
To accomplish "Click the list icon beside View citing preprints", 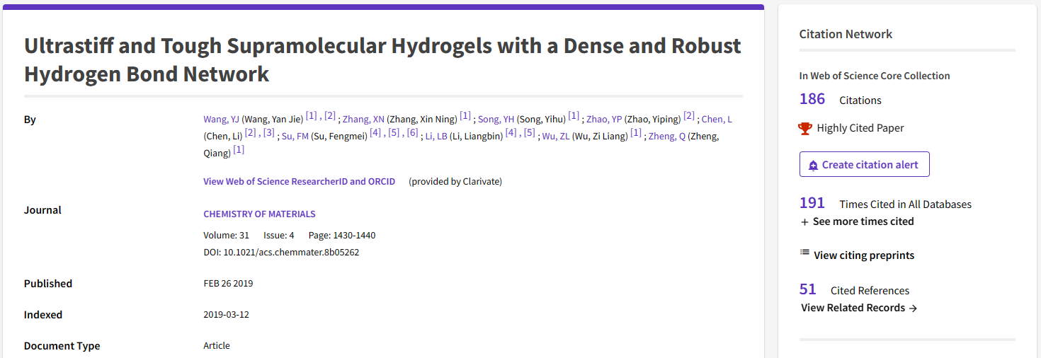I will (x=804, y=253).
